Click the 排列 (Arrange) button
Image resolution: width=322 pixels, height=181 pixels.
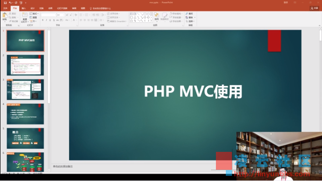click(157, 16)
